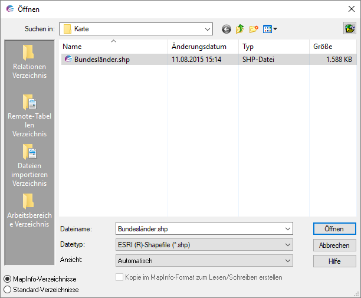Sort by Größe column header
The width and height of the screenshot is (361, 298).
point(333,47)
